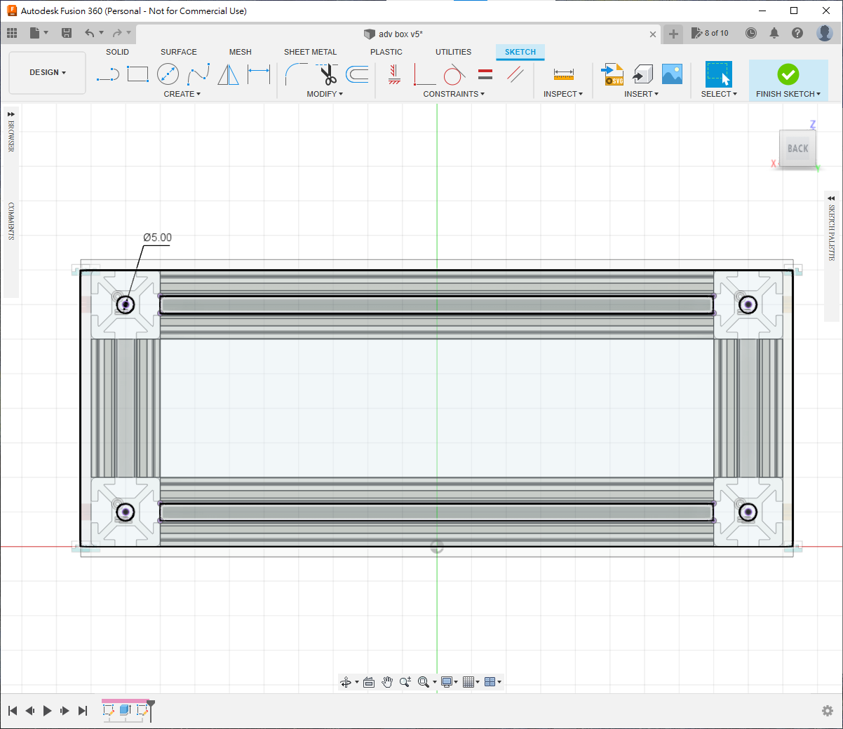Click Insert SVG icon
The width and height of the screenshot is (843, 729).
point(613,74)
